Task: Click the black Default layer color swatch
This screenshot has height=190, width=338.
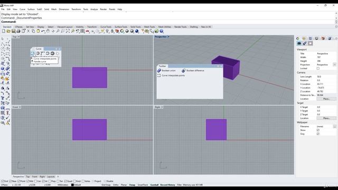Action: [72, 185]
